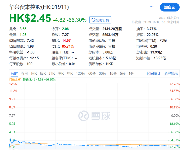The width and height of the screenshot is (183, 150).
Task: Switch to the 60分 chart tab
Action: point(92,73)
